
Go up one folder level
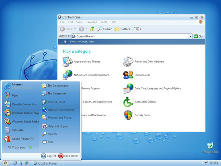pos(92,29)
